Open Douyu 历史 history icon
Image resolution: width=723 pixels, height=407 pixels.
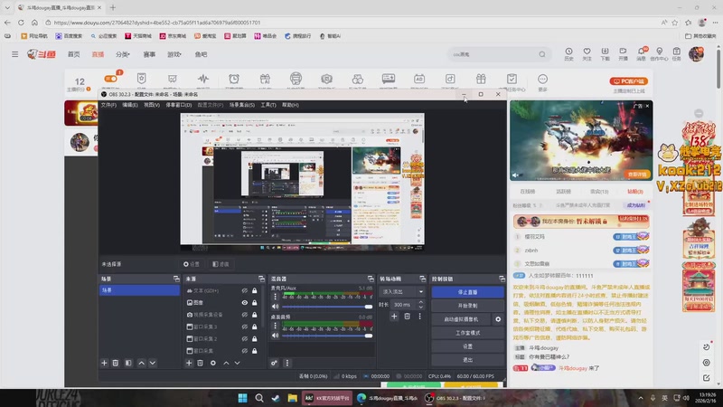click(x=568, y=54)
